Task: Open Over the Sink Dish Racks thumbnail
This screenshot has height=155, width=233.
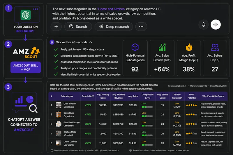Action: click(59, 105)
